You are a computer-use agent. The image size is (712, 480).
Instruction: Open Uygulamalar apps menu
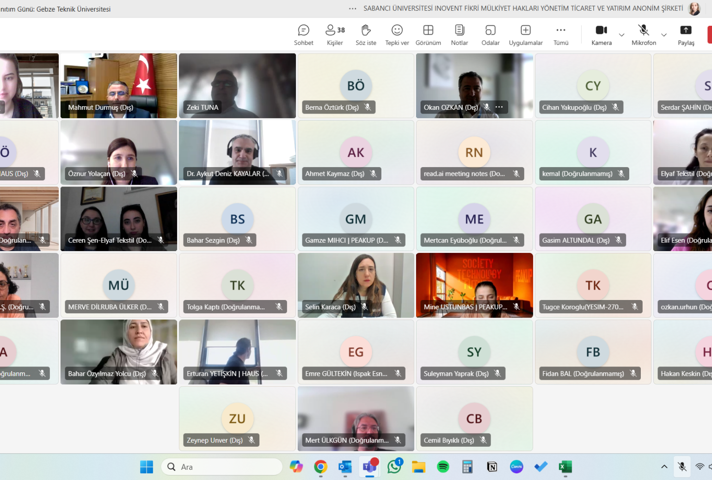coord(526,35)
